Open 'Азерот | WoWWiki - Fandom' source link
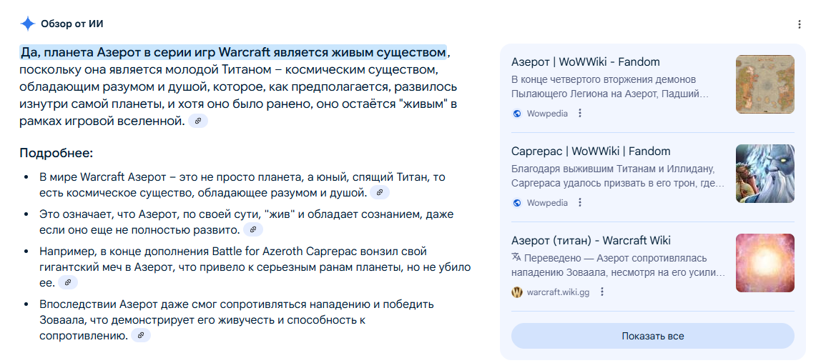816x363 pixels. point(586,62)
